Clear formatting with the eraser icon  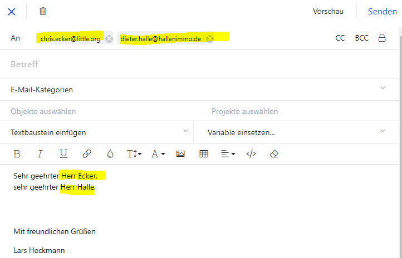tap(273, 154)
